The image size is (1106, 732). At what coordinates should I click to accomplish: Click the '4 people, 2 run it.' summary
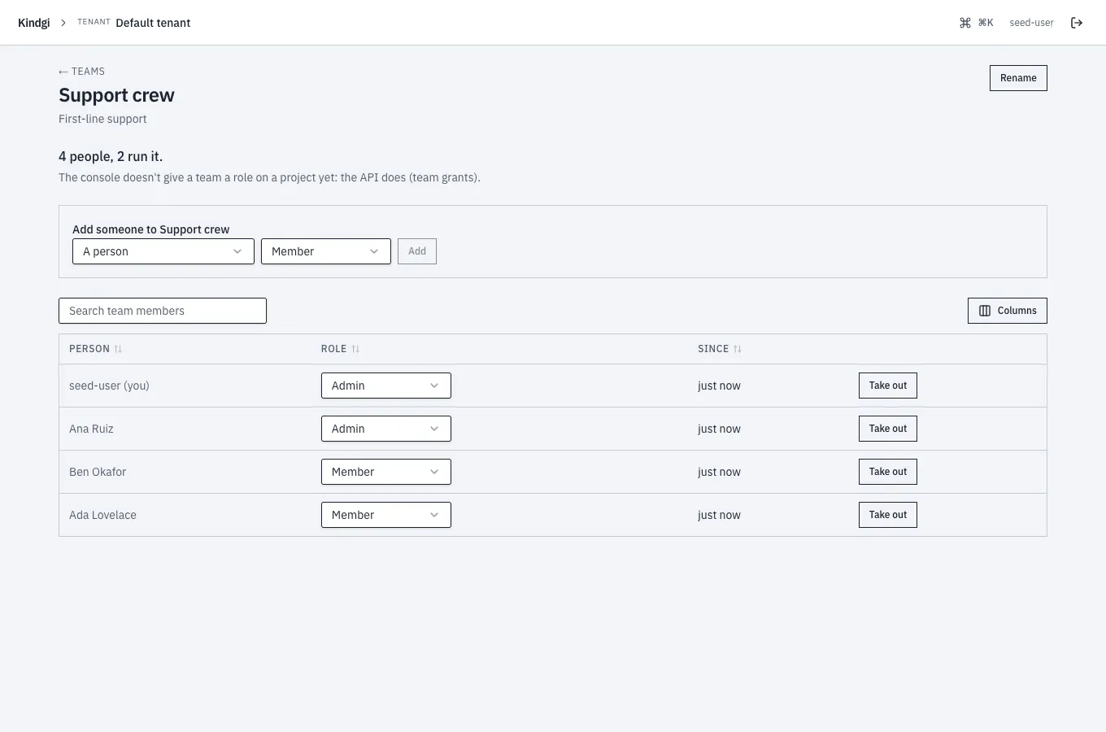click(111, 156)
